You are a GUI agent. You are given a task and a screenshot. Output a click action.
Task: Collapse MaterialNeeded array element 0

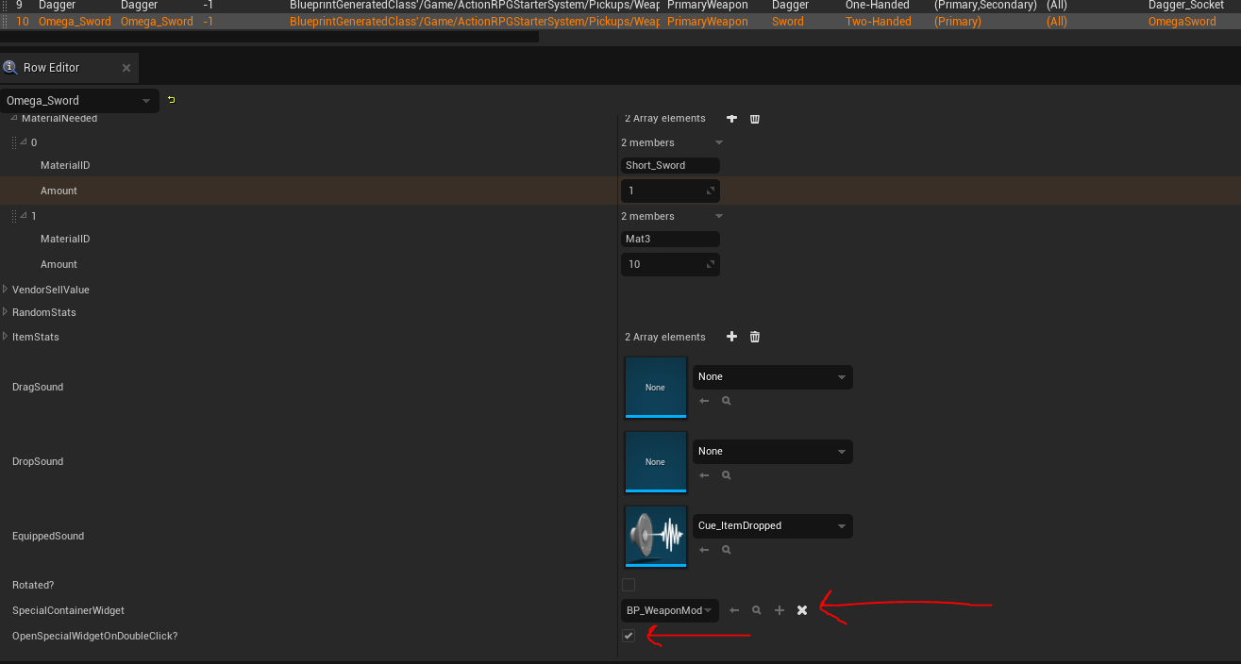pyautogui.click(x=25, y=142)
